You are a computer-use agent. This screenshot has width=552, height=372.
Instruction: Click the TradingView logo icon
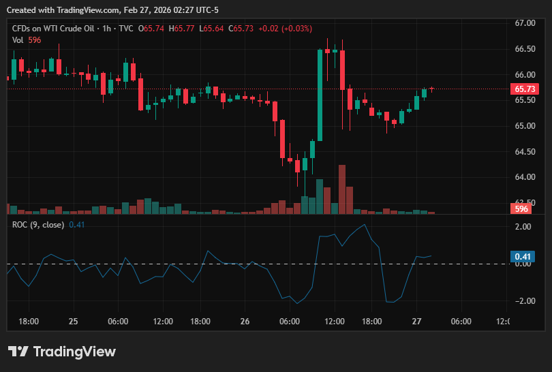pyautogui.click(x=18, y=352)
